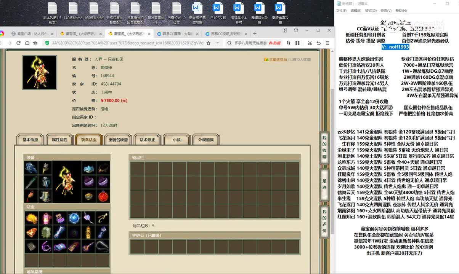Image resolution: width=459 pixels, height=274 pixels.
Task: Select the blue scroll treasure icon
Action: [59, 232]
